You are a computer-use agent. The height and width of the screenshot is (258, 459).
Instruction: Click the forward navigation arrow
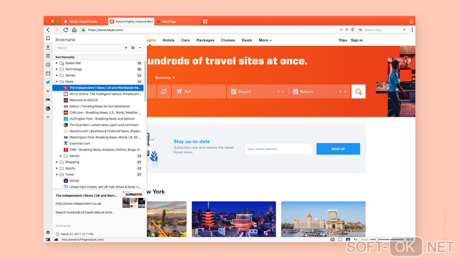pyautogui.click(x=57, y=30)
